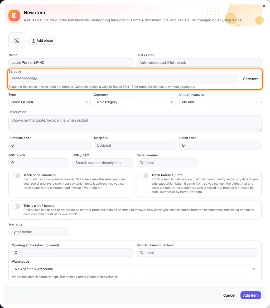The image size is (270, 308).
Task: Click the Margin % input field
Action: coord(135,145)
